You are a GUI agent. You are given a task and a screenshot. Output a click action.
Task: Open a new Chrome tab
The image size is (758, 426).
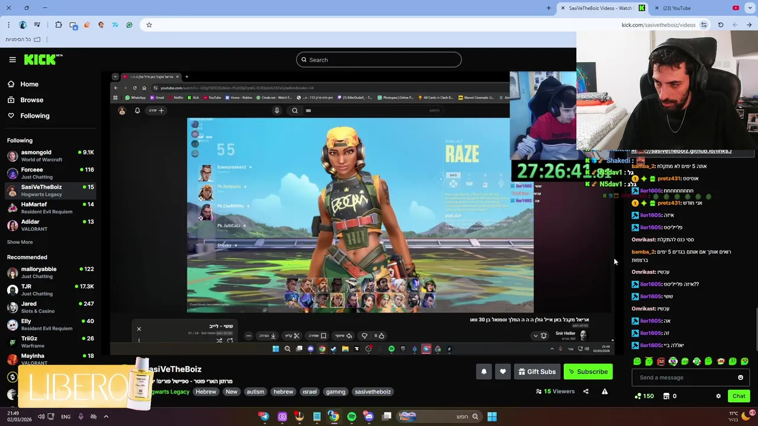click(x=548, y=8)
